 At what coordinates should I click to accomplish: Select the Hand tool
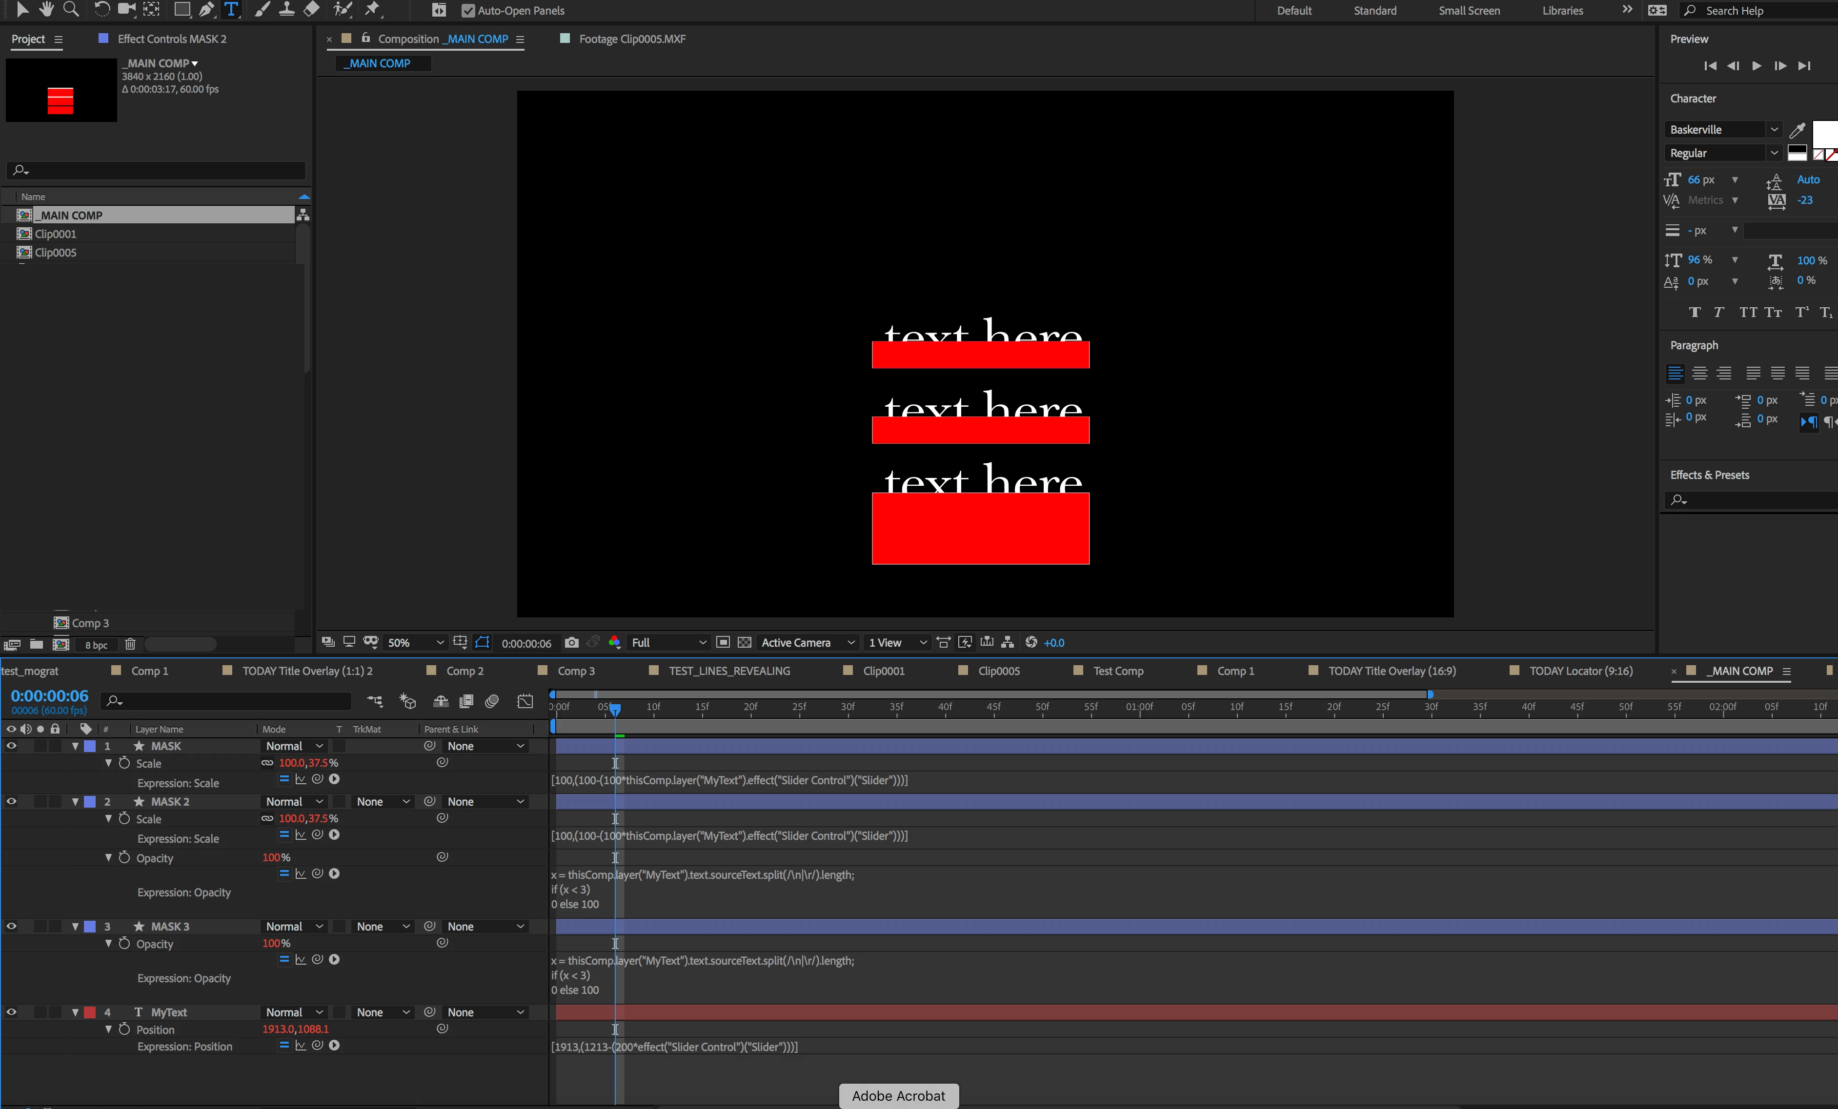(46, 10)
